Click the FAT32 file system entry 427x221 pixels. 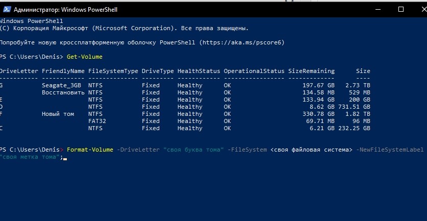click(97, 121)
